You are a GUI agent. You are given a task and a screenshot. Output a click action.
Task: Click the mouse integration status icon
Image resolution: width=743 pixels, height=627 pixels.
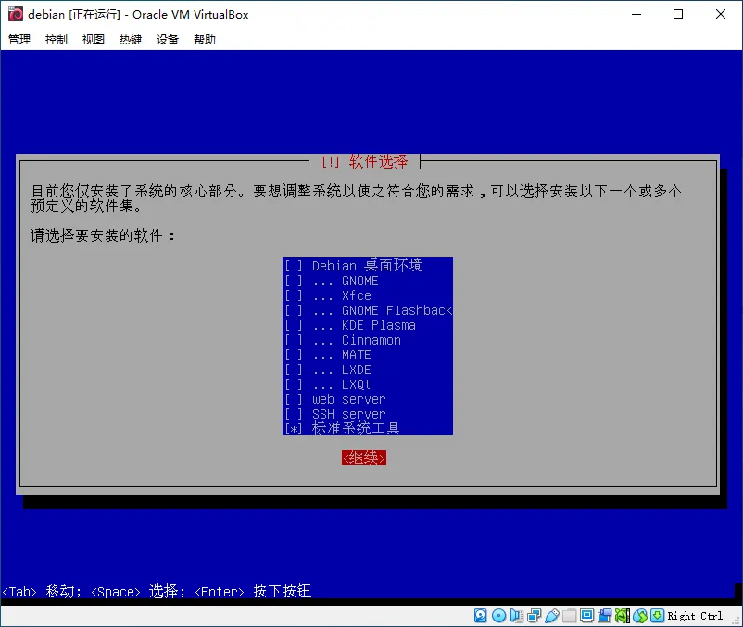click(x=639, y=616)
